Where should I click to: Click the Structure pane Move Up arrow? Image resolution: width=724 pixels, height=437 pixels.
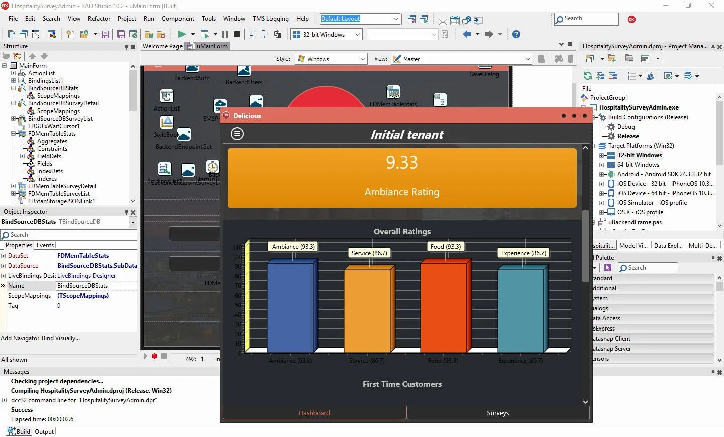point(33,56)
